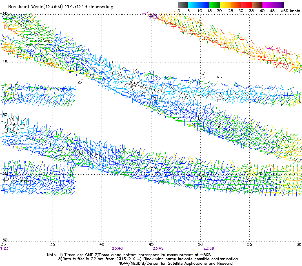Click the legend scale label '20'
Screen dimensions: 302x266
219,11
